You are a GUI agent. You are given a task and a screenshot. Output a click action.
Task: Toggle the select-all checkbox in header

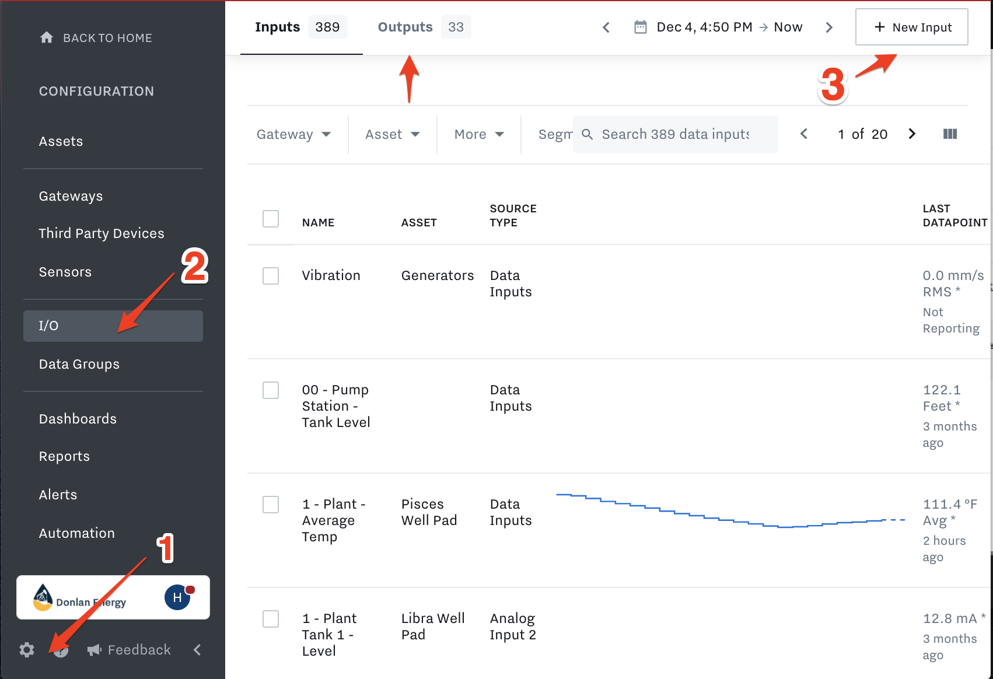271,219
